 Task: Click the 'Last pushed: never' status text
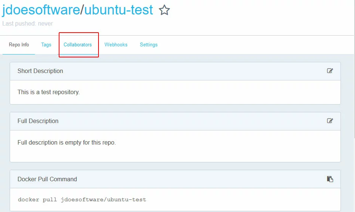click(x=28, y=24)
